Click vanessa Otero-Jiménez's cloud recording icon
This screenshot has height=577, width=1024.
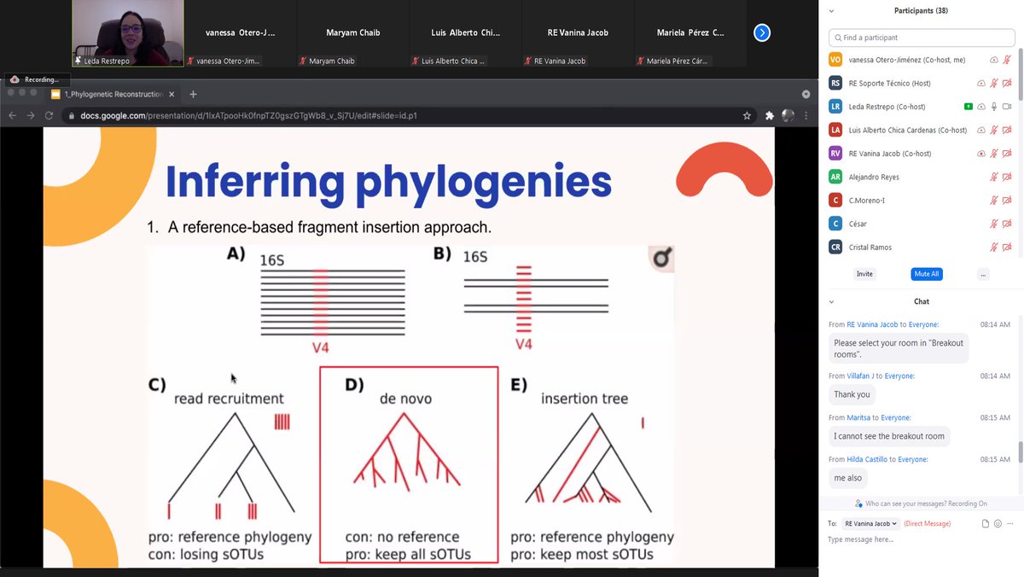[994, 60]
